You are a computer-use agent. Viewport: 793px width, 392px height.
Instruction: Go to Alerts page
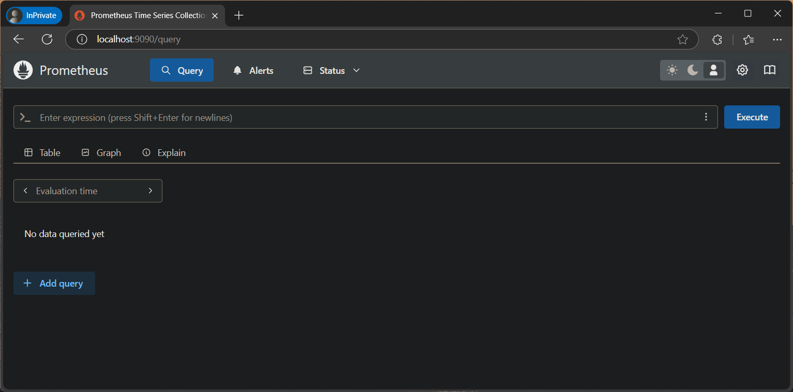point(253,70)
